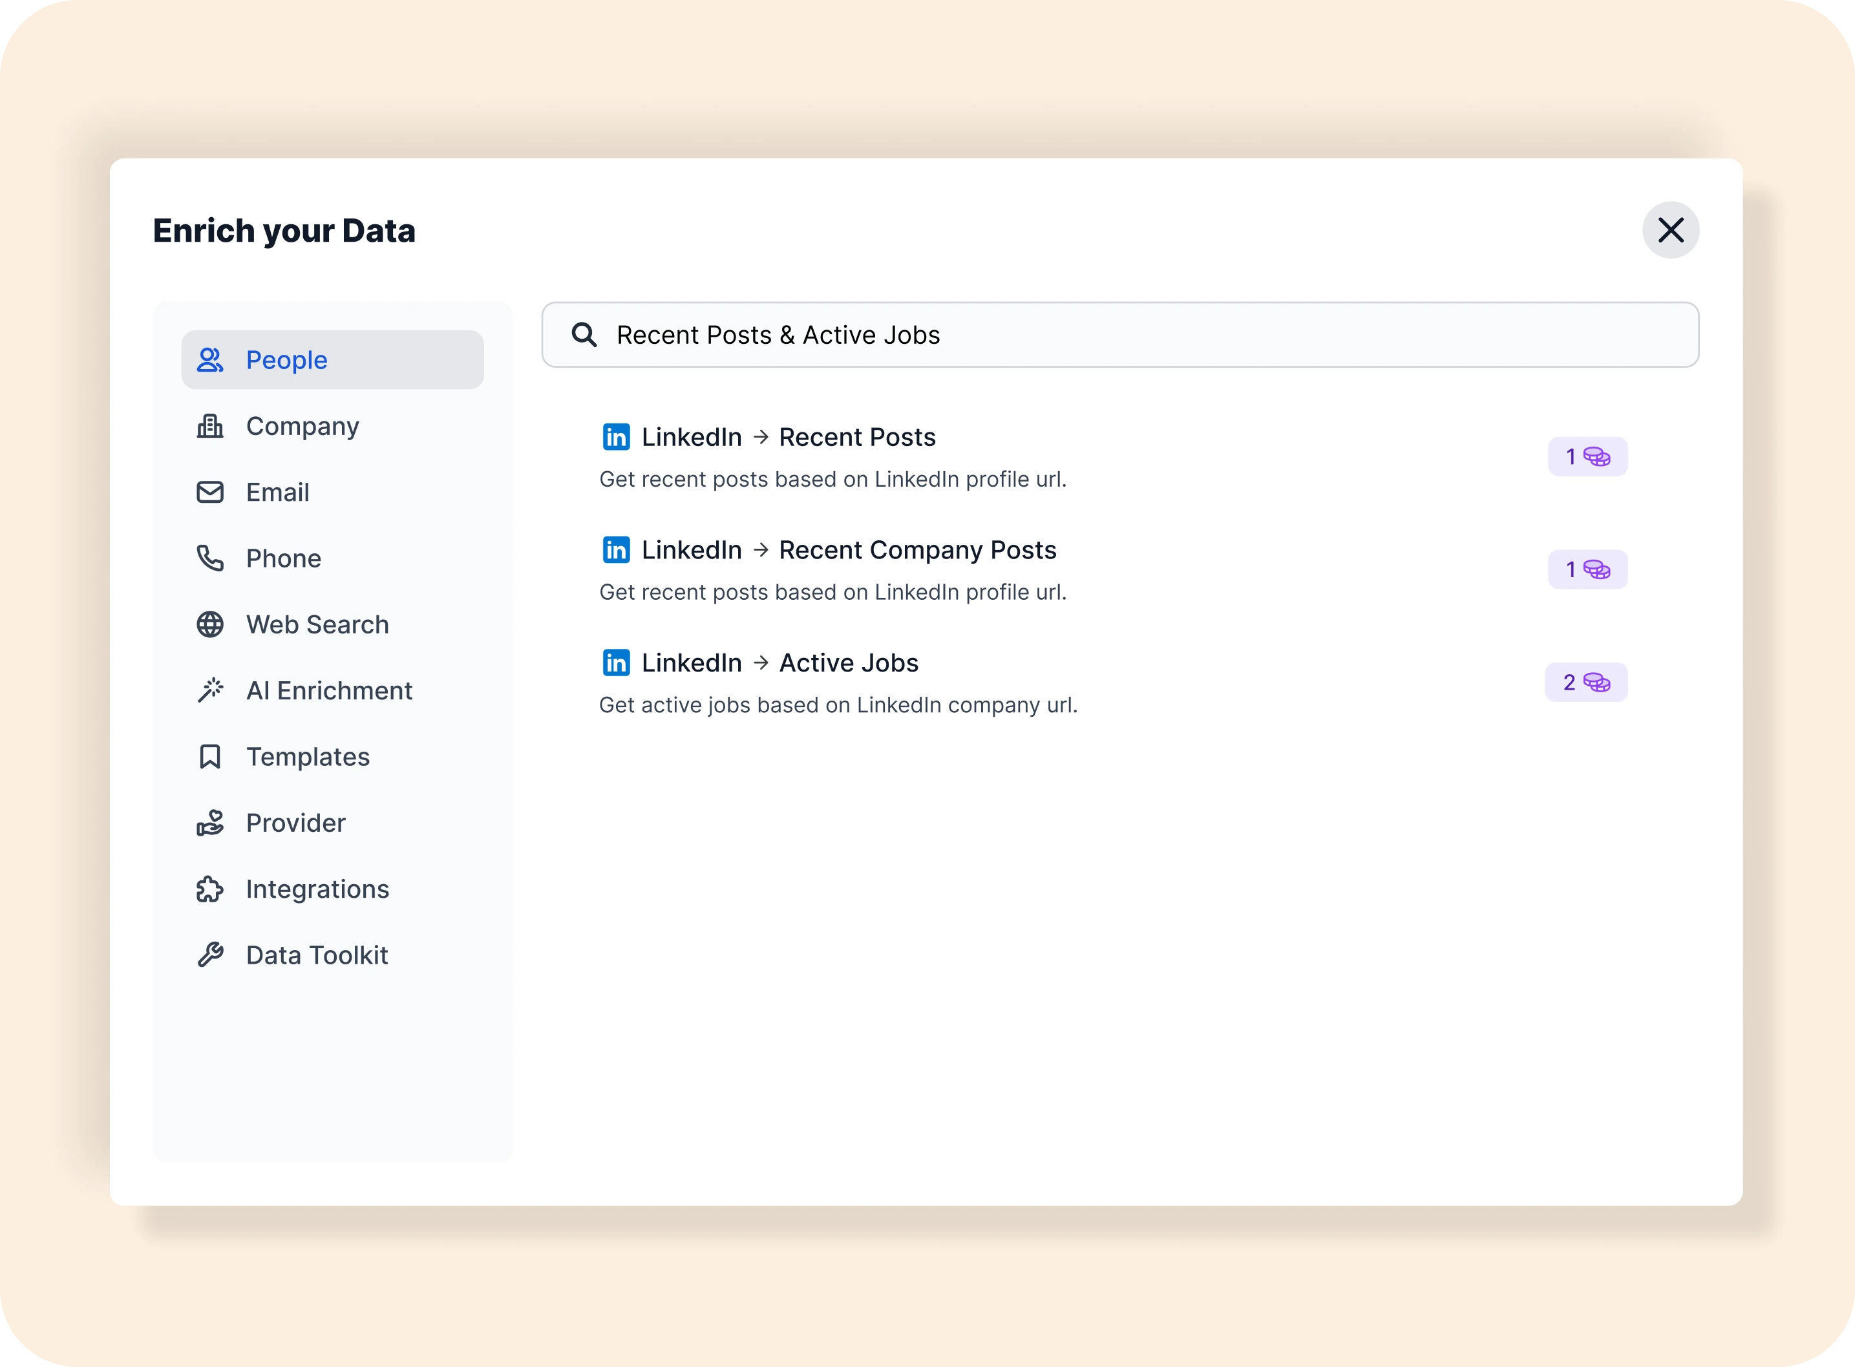
Task: Select LinkedIn Active Jobs enrichment
Action: click(x=848, y=662)
